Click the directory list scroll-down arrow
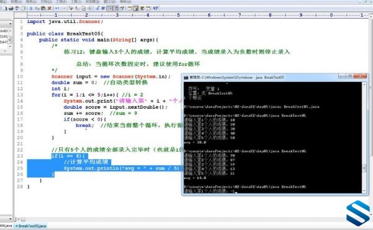The image size is (373, 230). (10, 47)
